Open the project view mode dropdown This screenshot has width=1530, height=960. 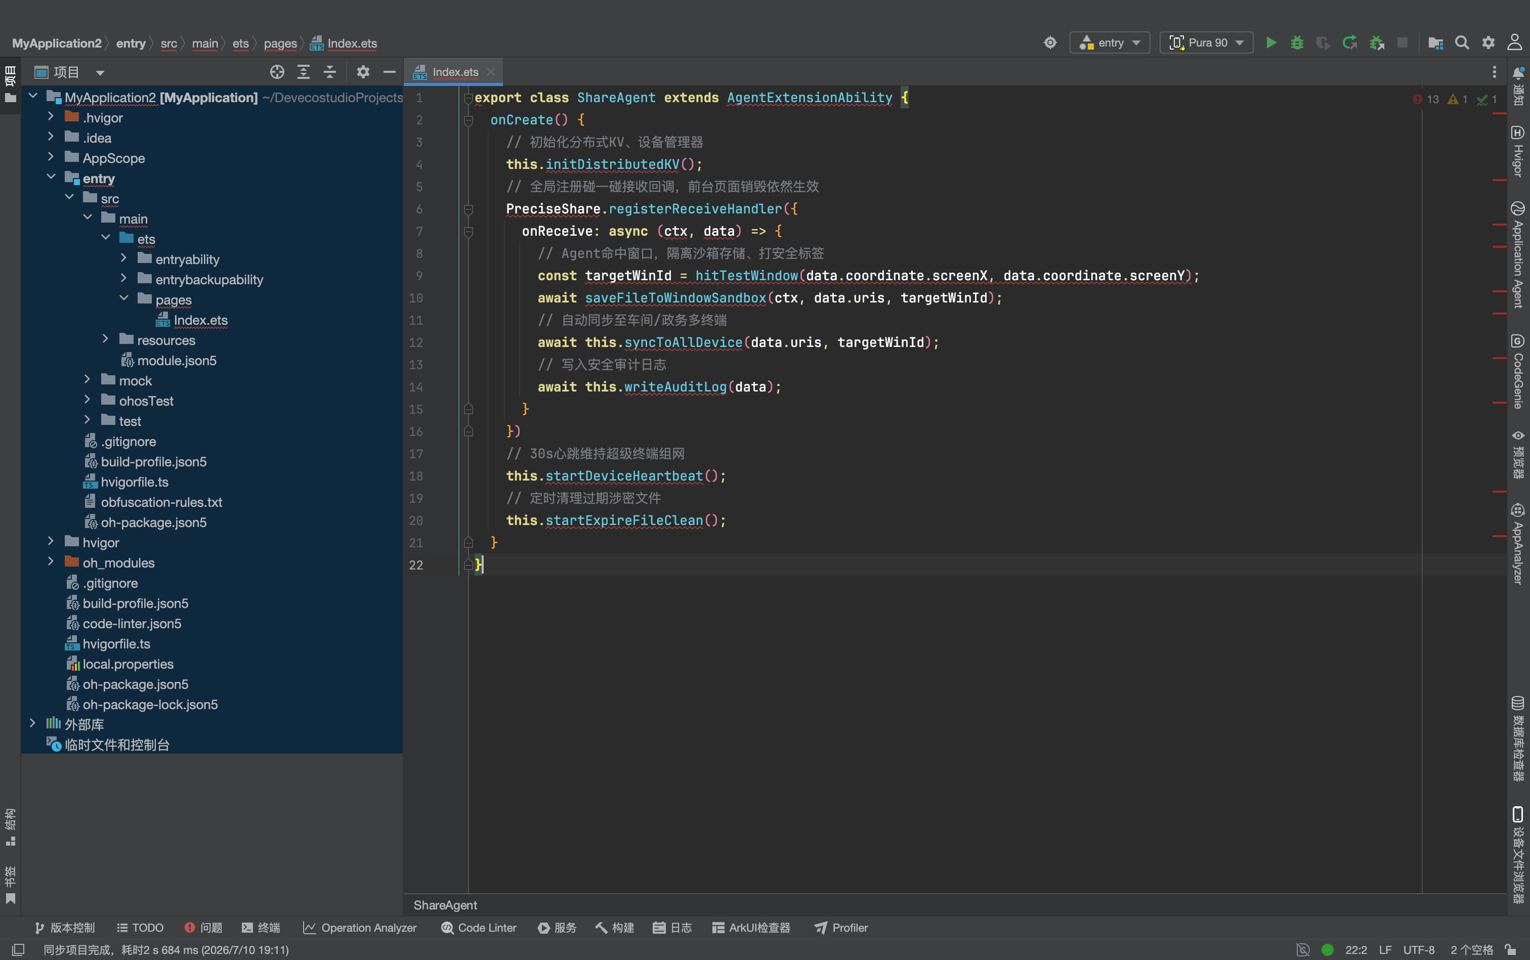100,72
